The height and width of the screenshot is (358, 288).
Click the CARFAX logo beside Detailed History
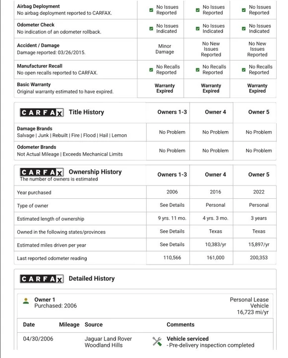coord(42,279)
